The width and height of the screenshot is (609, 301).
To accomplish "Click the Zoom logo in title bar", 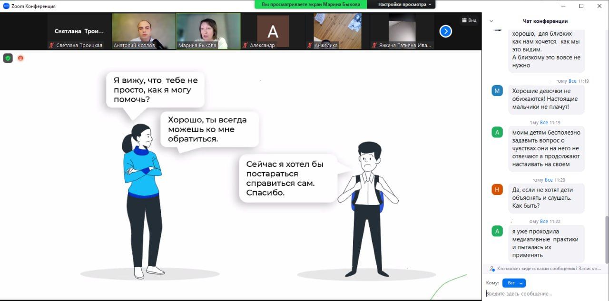I will pos(6,6).
